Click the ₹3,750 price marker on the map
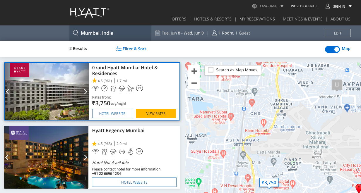 tap(269, 182)
